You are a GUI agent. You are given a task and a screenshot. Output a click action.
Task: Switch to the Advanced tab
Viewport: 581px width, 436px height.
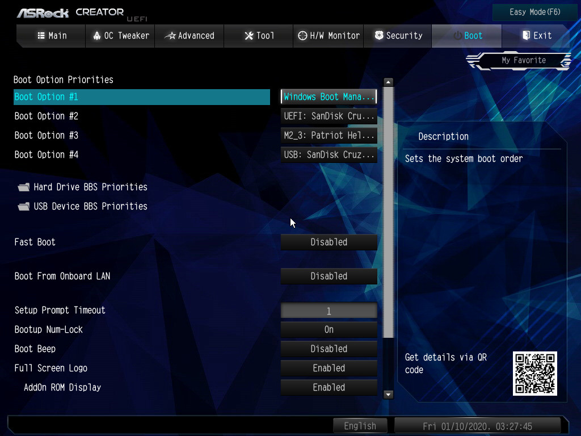(190, 36)
